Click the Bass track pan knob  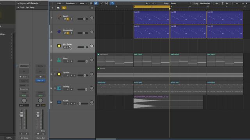pyautogui.click(x=92, y=60)
